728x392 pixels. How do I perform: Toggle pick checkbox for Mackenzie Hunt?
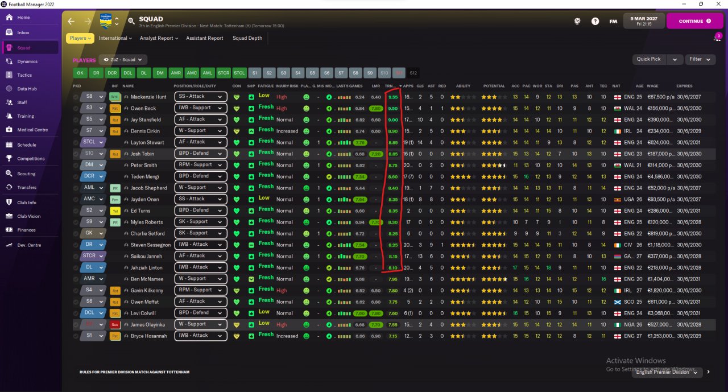(x=76, y=97)
